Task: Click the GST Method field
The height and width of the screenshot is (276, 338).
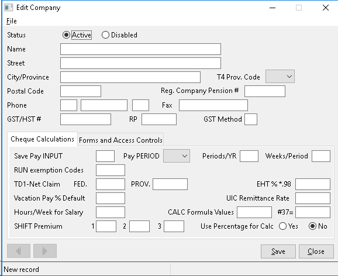Action: click(251, 119)
